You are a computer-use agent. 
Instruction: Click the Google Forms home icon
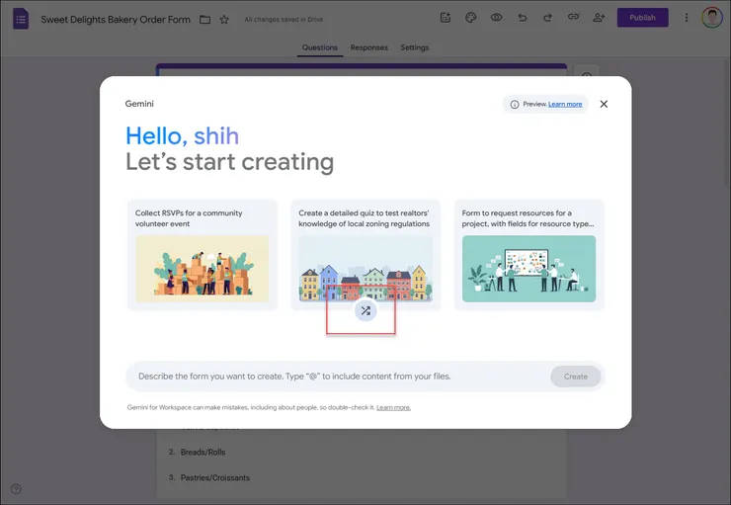[21, 19]
